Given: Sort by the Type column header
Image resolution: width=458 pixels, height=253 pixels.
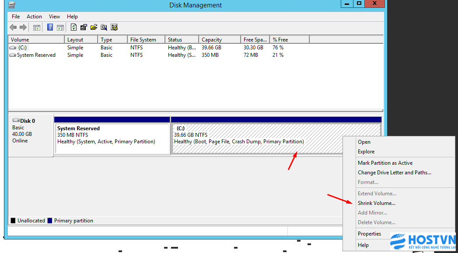Looking at the screenshot, I should [x=112, y=40].
